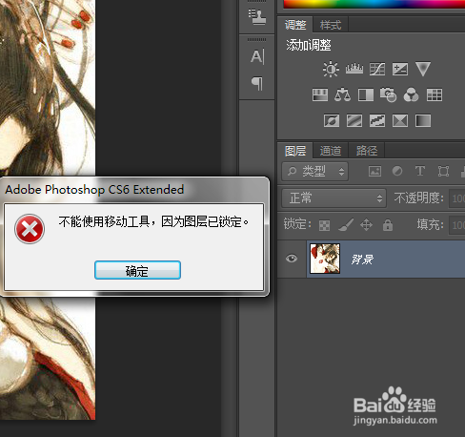Select the 背景 layer name

click(x=362, y=260)
